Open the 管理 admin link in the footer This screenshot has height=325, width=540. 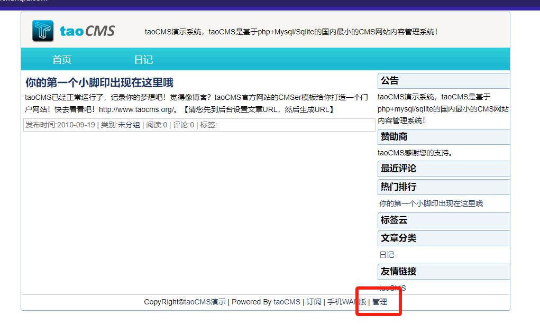coord(379,302)
